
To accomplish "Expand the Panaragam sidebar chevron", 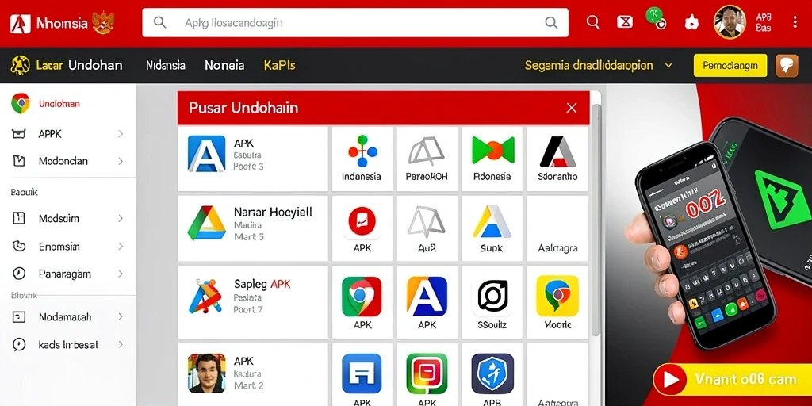I will pyautogui.click(x=121, y=274).
